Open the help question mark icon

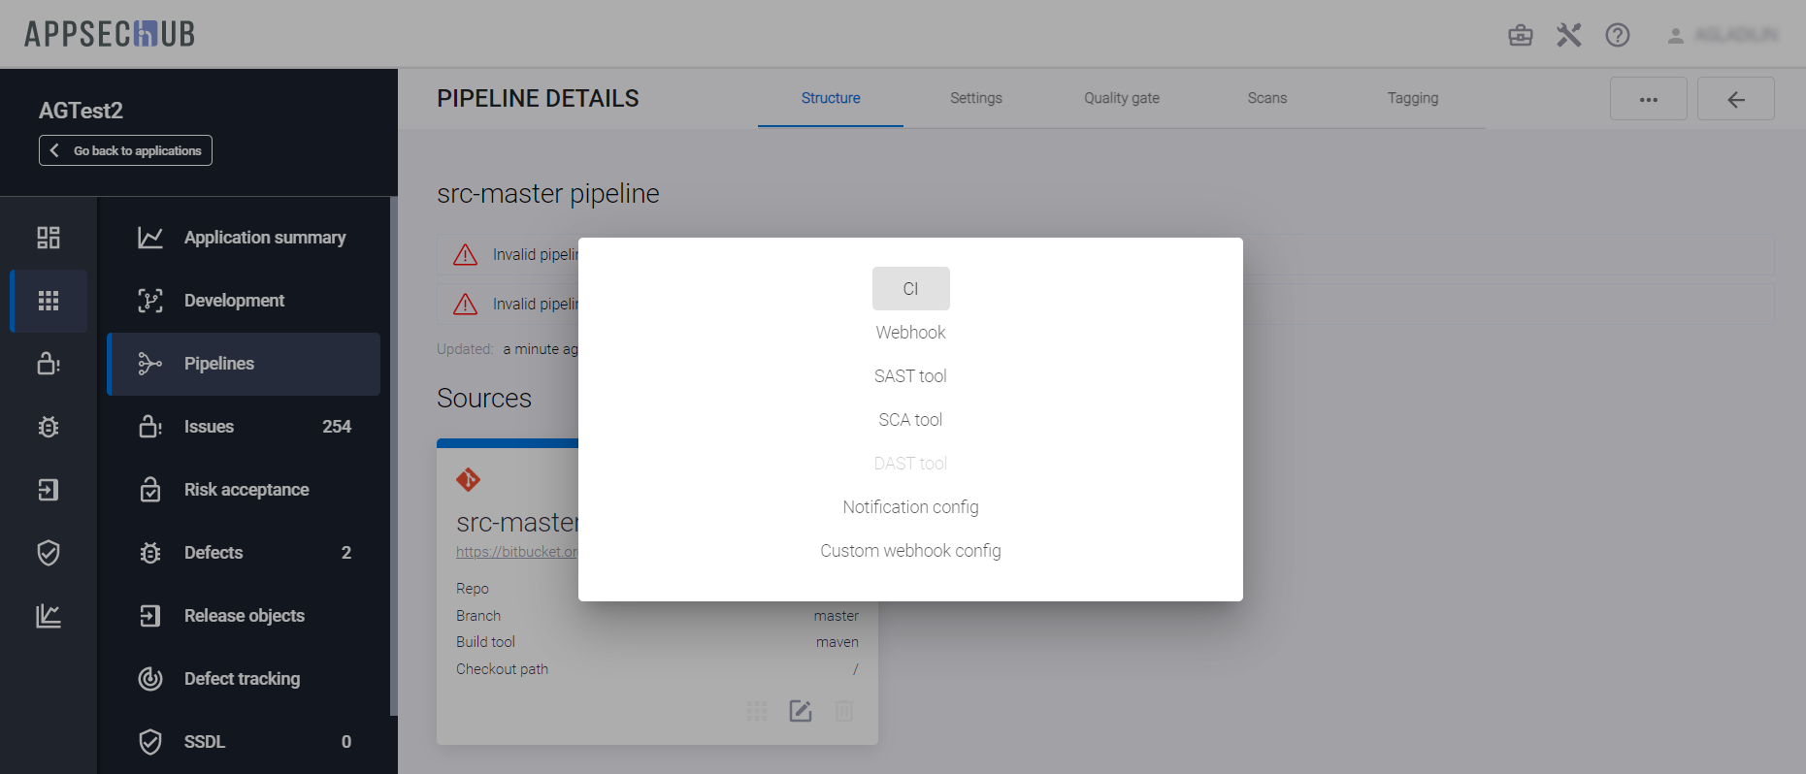click(x=1617, y=36)
